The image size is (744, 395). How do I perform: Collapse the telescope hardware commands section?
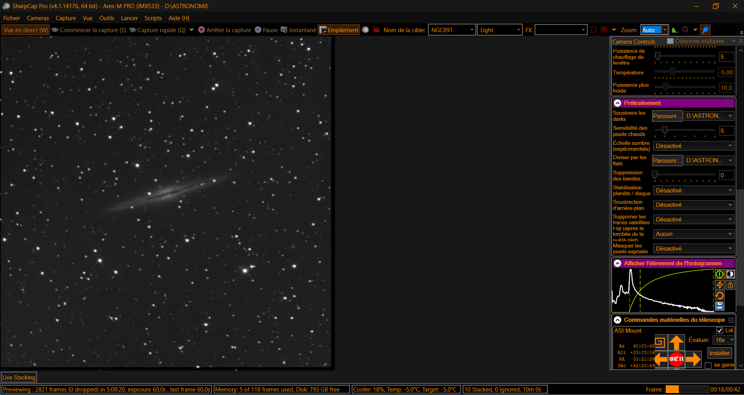[618, 320]
